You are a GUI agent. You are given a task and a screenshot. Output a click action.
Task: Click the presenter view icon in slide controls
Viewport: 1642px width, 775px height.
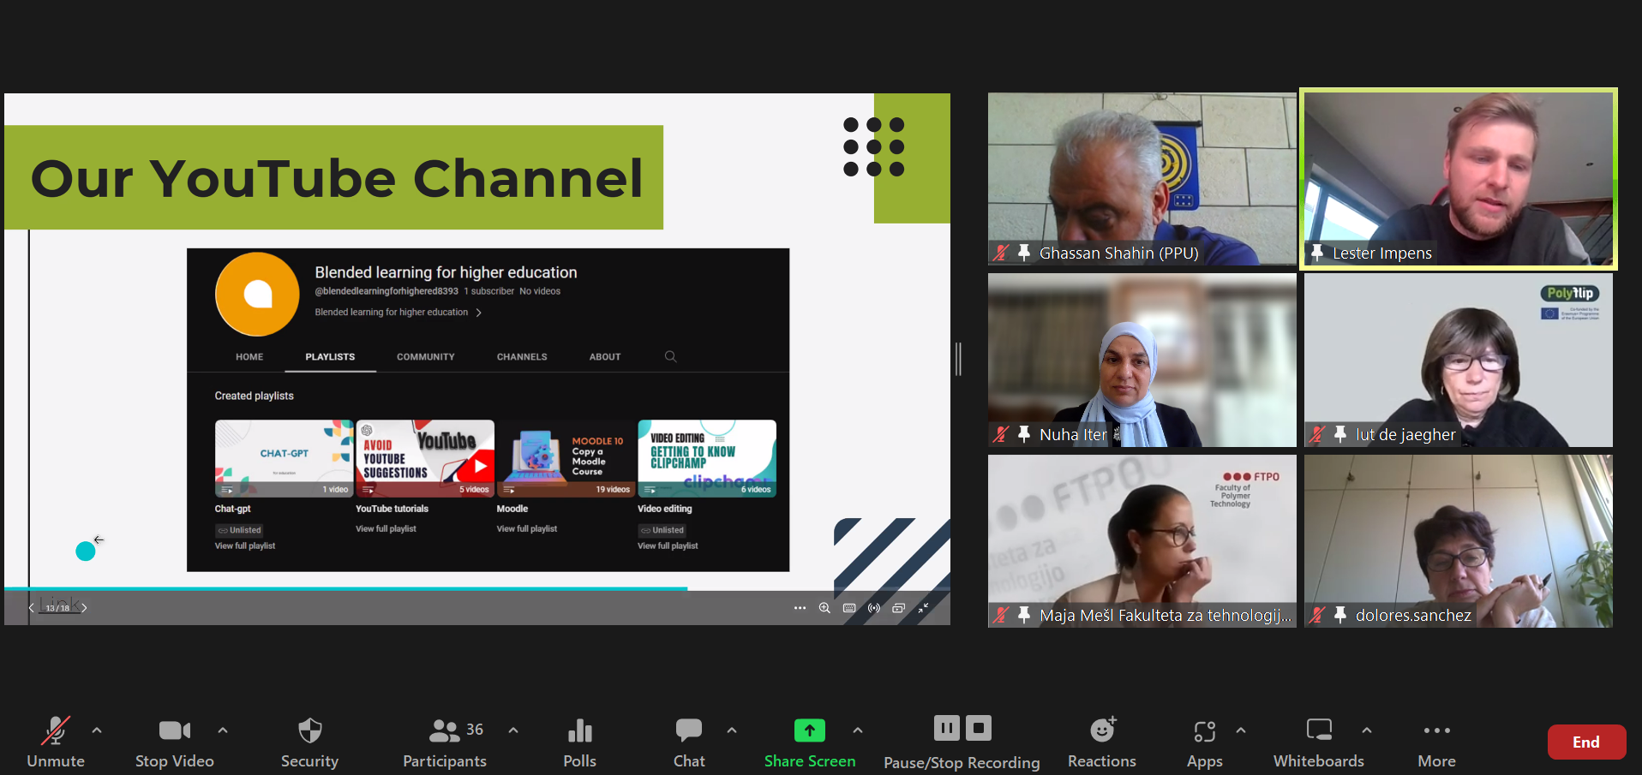coord(898,608)
